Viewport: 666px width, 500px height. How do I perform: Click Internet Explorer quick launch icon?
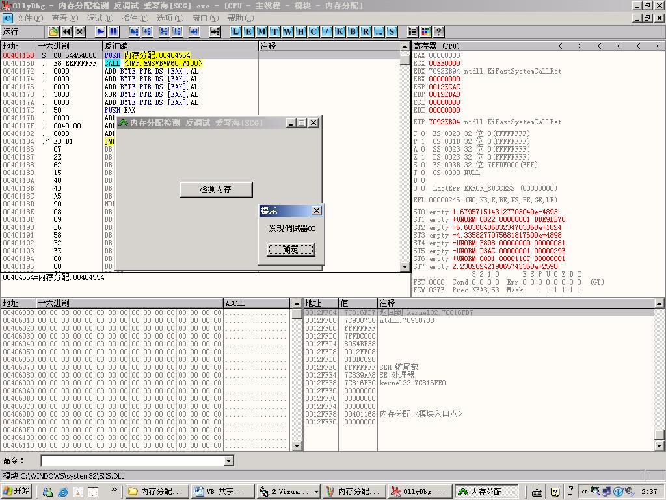[x=63, y=492]
